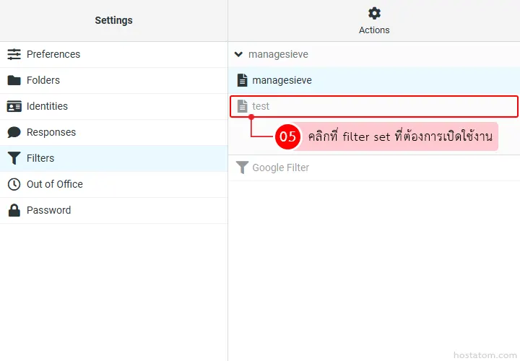Click the Folders folder icon
Image resolution: width=520 pixels, height=361 pixels.
point(14,80)
